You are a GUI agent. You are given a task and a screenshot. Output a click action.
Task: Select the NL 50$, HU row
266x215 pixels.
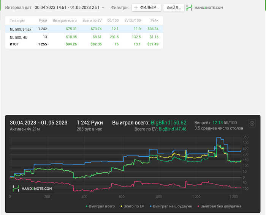(x=84, y=37)
